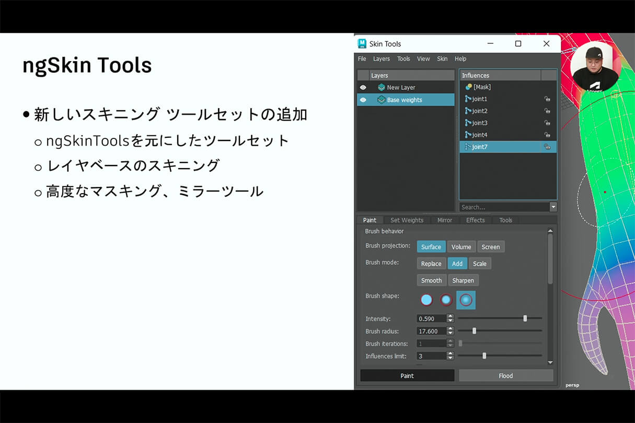The height and width of the screenshot is (423, 635).
Task: Click the Layers column header
Action: (x=412, y=76)
